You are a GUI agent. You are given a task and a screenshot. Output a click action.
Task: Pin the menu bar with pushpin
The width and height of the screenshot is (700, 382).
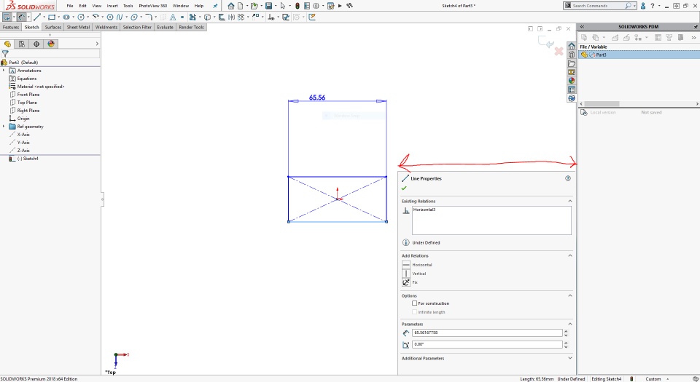(215, 6)
